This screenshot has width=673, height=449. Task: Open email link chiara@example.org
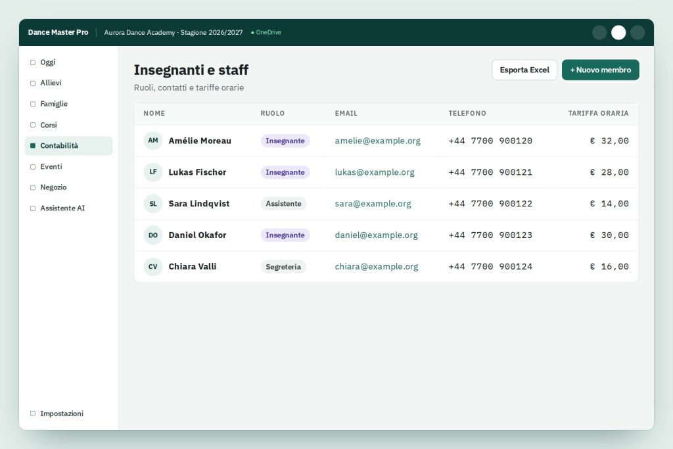[377, 266]
